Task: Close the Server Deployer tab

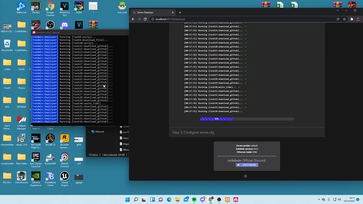Action: tap(172, 12)
